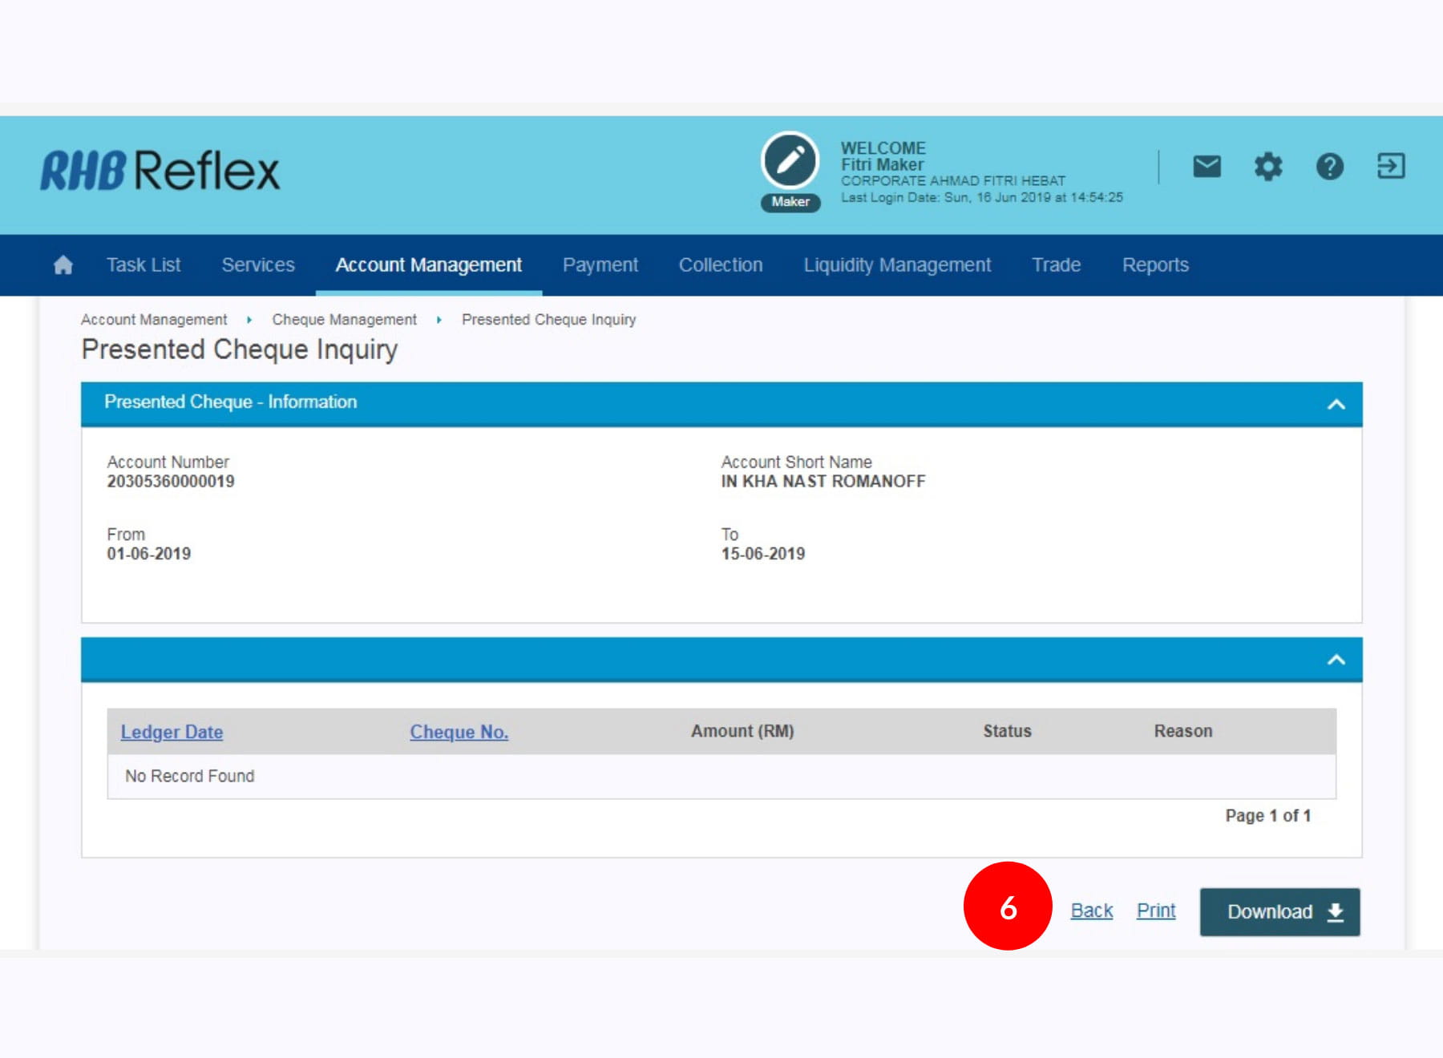This screenshot has width=1443, height=1058.
Task: Open the Task List menu
Action: pos(143,265)
